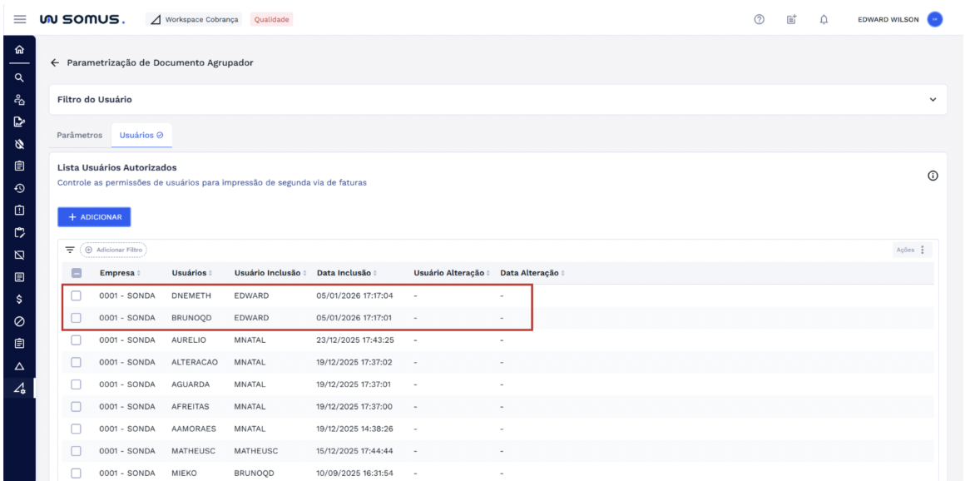Open the Ações dropdown menu
Viewport: 965px width, 481px height.
pyautogui.click(x=913, y=250)
